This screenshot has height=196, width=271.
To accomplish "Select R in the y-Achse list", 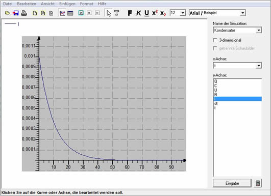I will 237,95.
